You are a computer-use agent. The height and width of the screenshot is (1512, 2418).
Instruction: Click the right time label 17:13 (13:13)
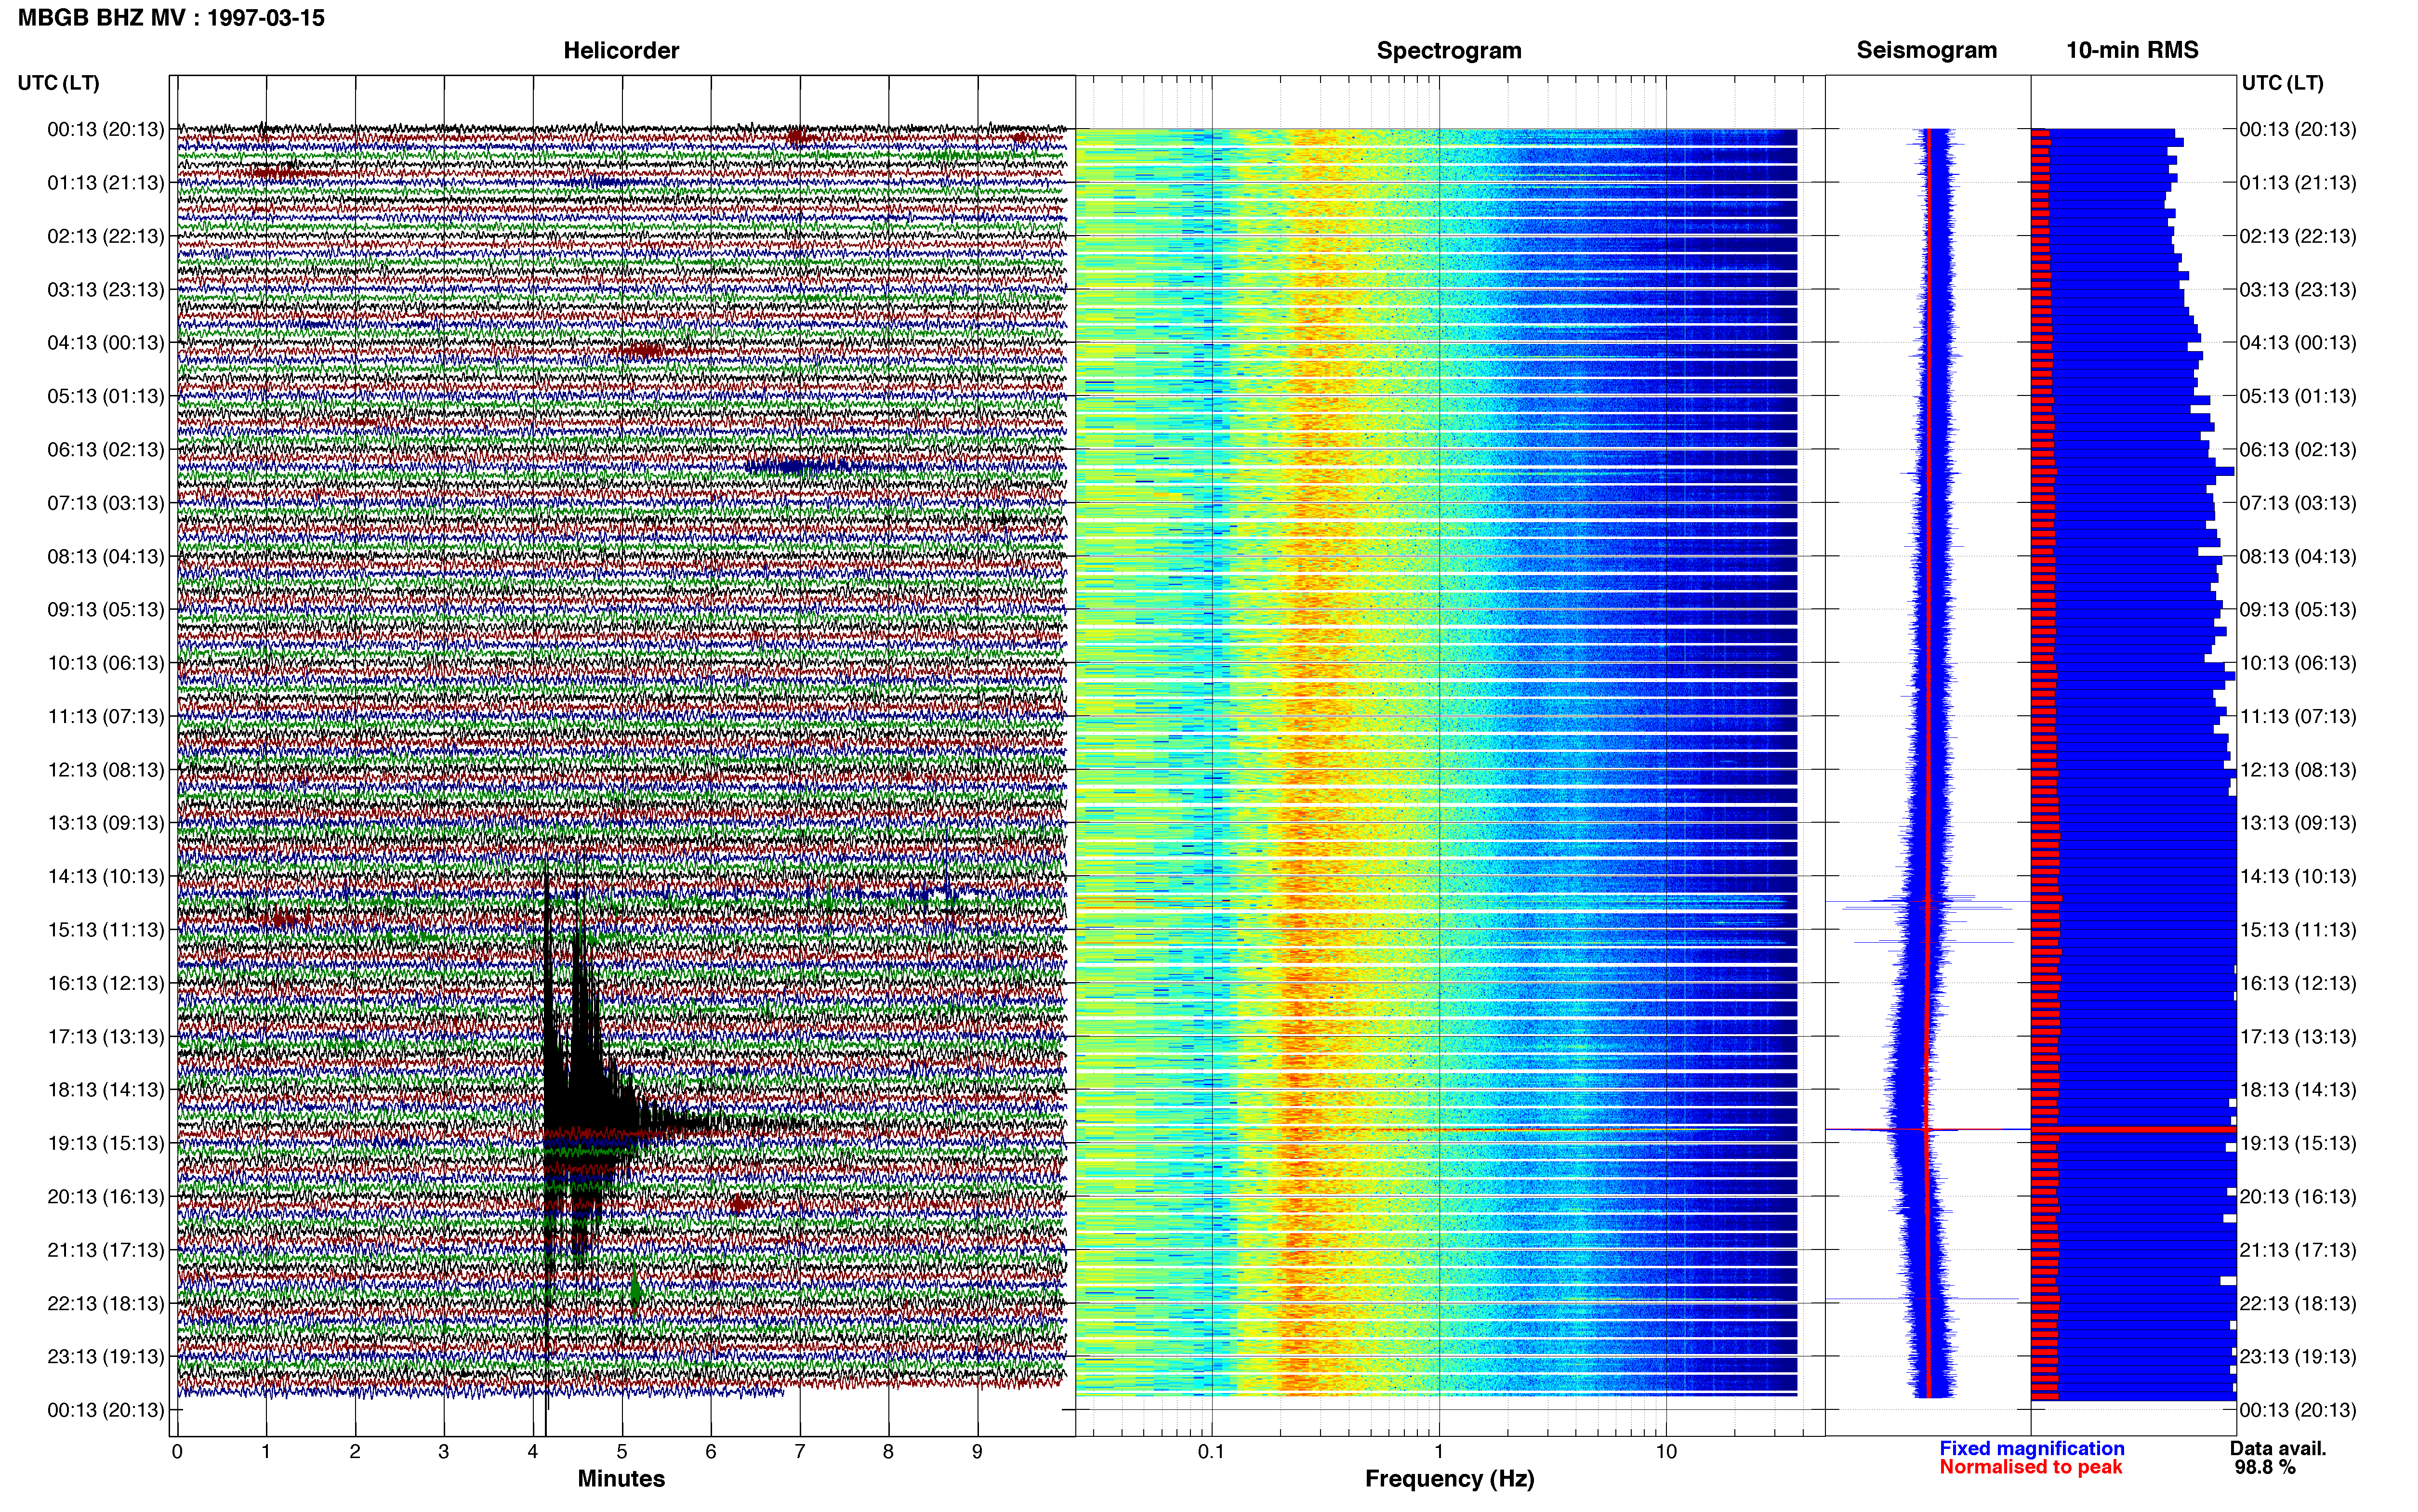(2298, 1037)
